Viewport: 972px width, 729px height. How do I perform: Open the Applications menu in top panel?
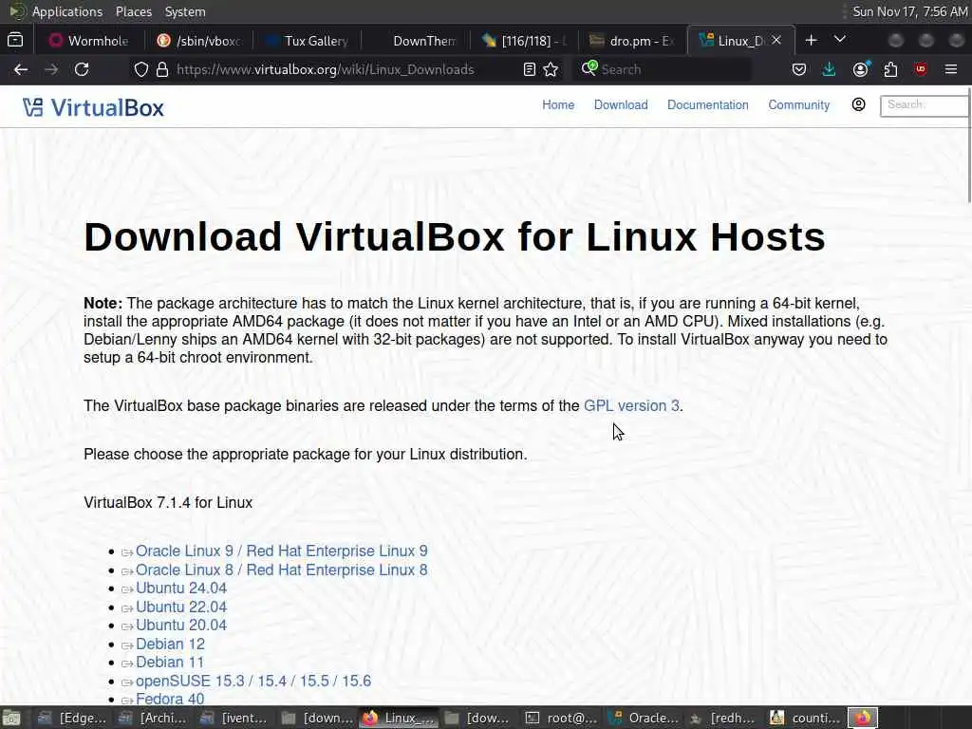(67, 11)
